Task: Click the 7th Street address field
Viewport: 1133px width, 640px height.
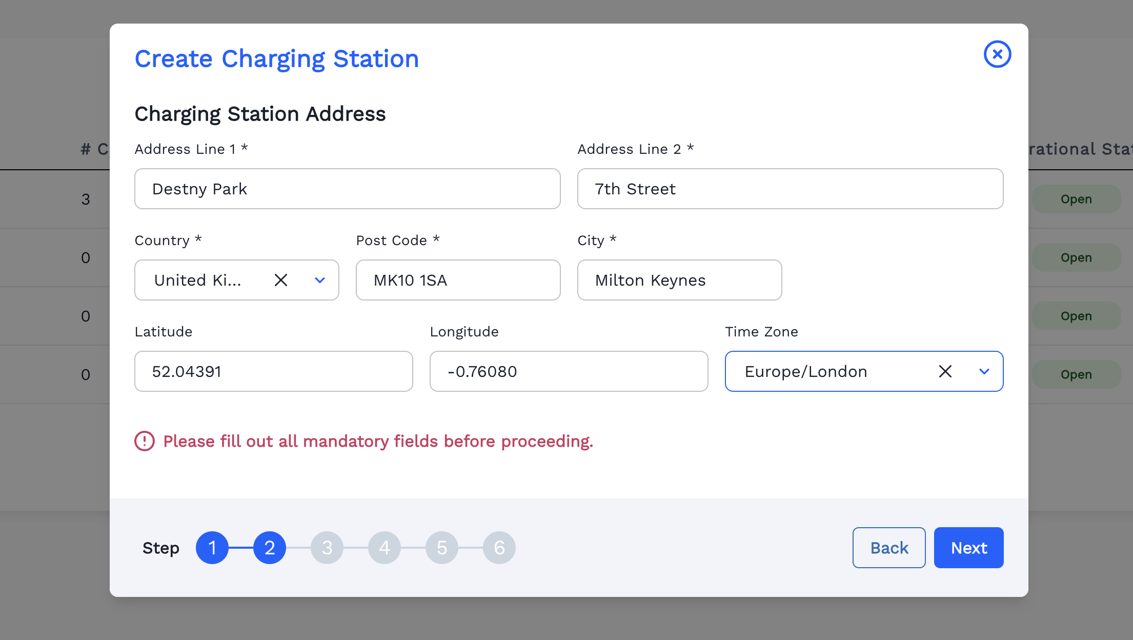Action: pyautogui.click(x=790, y=189)
